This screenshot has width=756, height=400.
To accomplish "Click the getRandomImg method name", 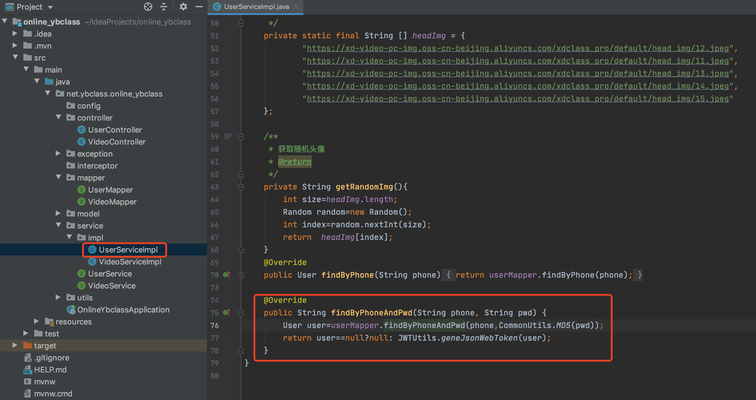I will 364,187.
